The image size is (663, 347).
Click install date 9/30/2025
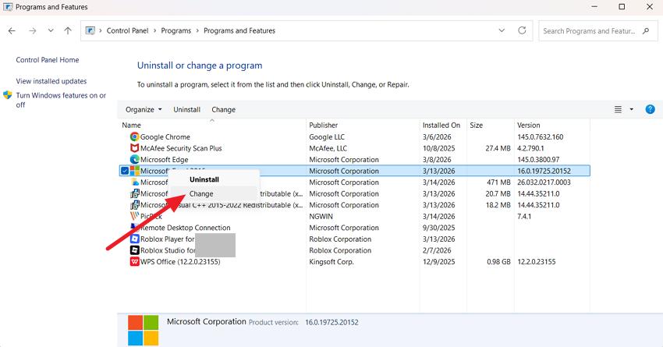click(x=438, y=228)
